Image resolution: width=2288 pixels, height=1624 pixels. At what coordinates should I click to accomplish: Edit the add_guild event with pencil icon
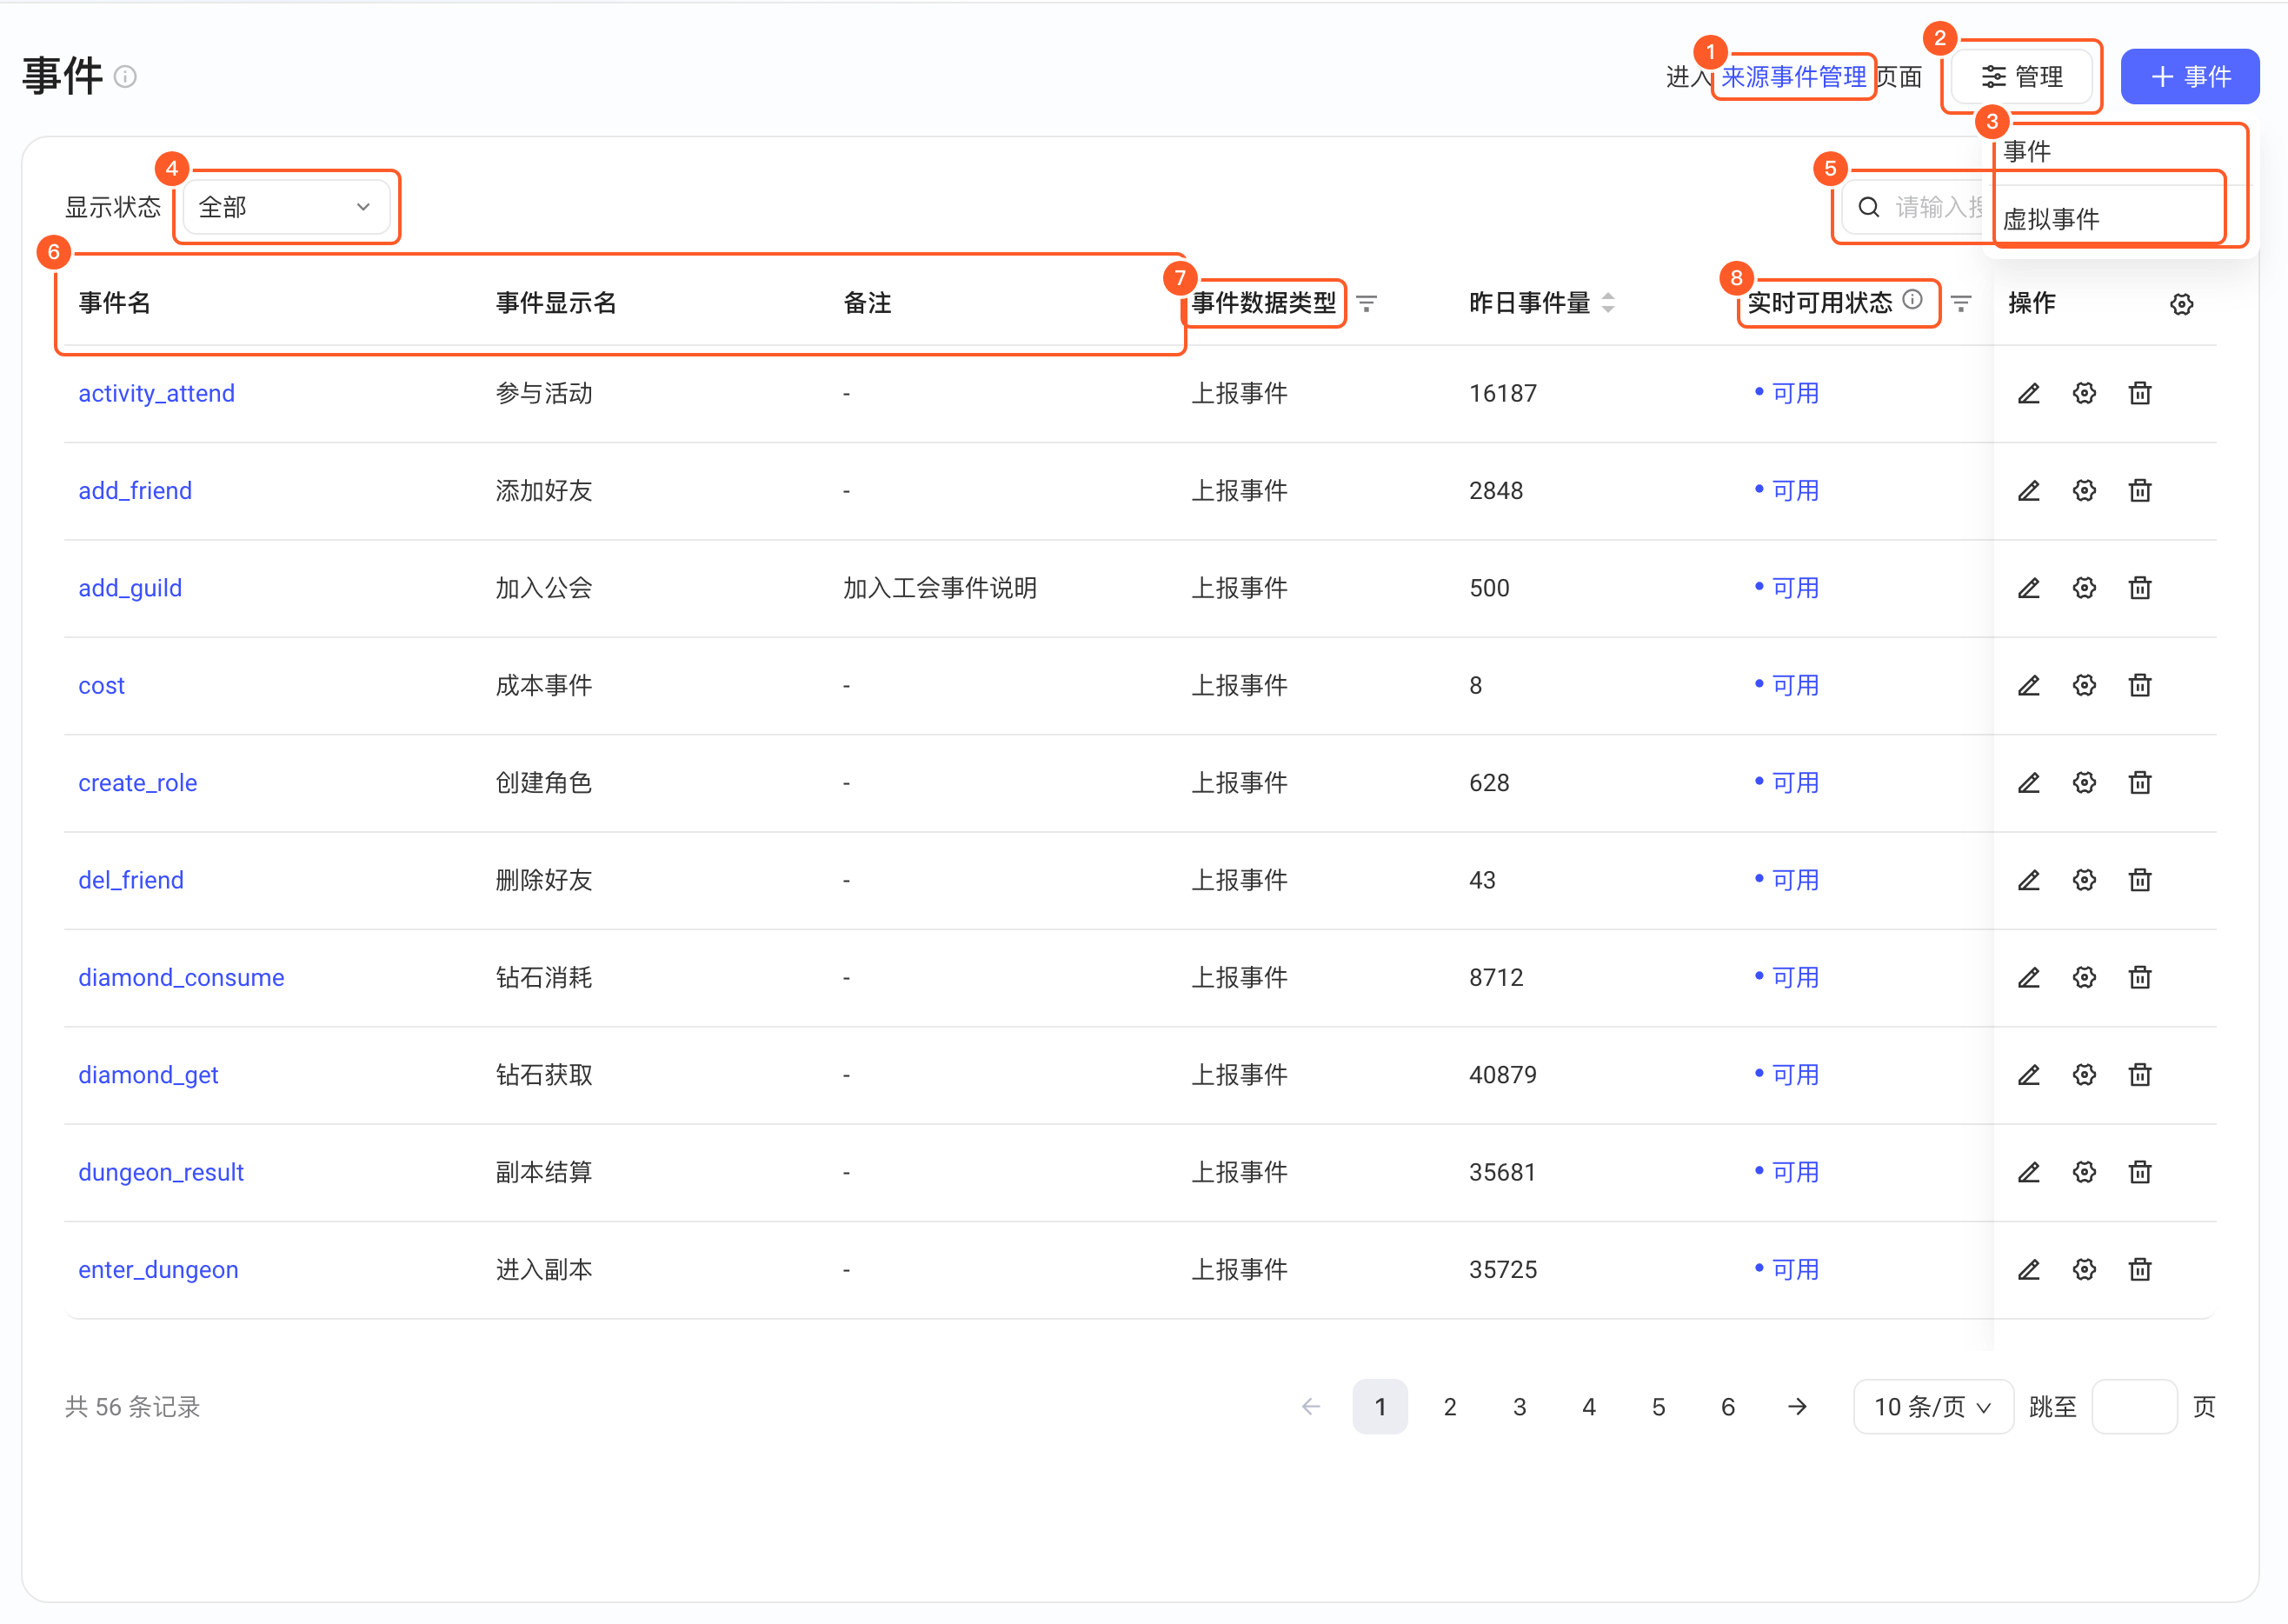[2028, 587]
